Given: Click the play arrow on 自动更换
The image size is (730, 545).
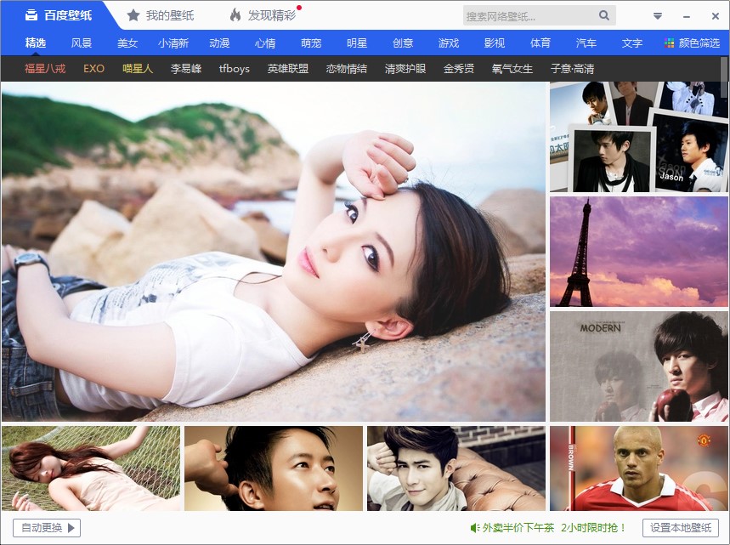Looking at the screenshot, I should pyautogui.click(x=72, y=527).
